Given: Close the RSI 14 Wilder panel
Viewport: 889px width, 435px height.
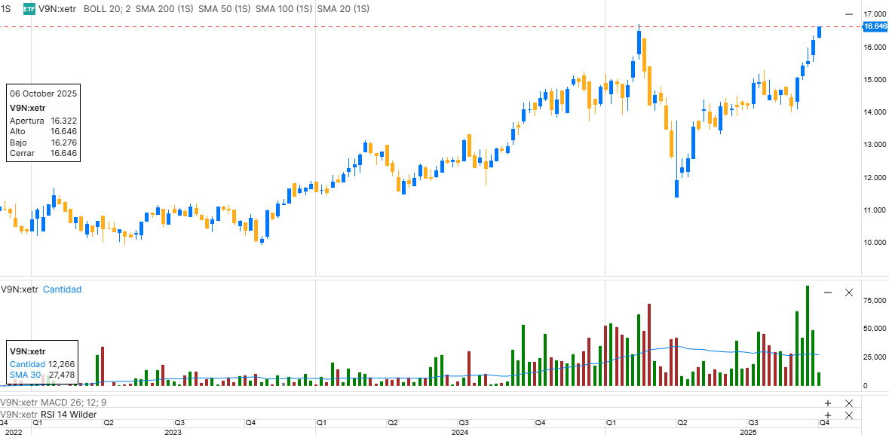Looking at the screenshot, I should 849,415.
